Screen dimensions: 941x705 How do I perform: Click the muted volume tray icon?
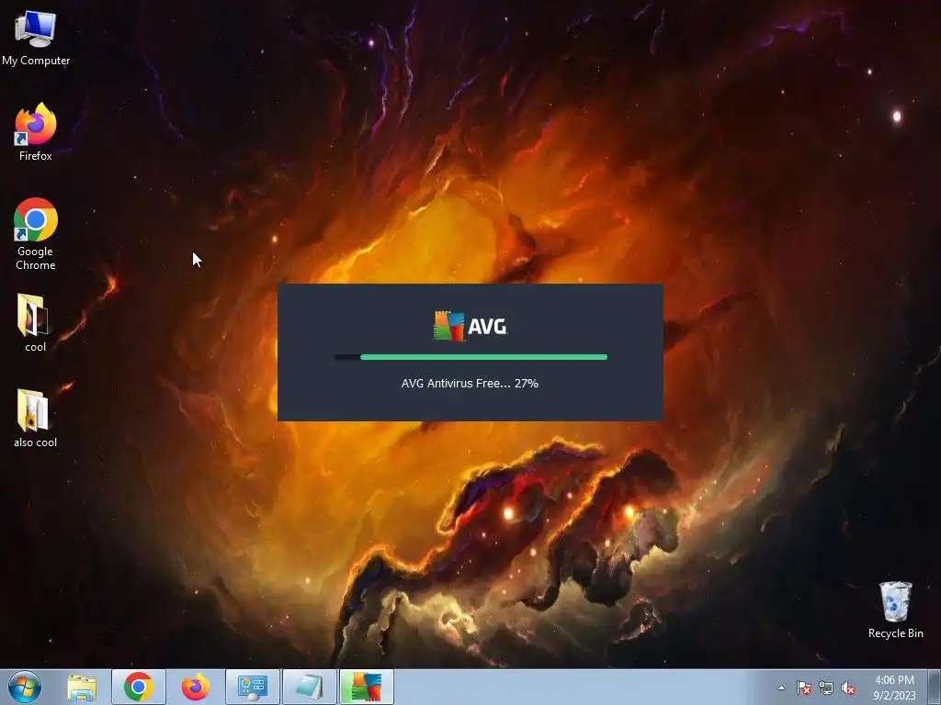click(x=848, y=688)
